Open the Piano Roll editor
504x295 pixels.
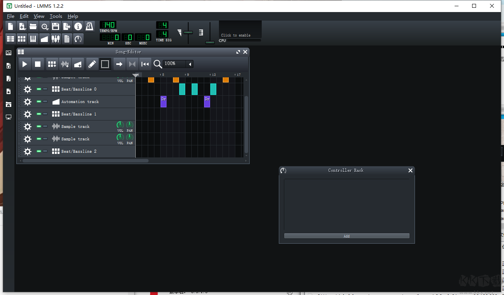click(33, 39)
